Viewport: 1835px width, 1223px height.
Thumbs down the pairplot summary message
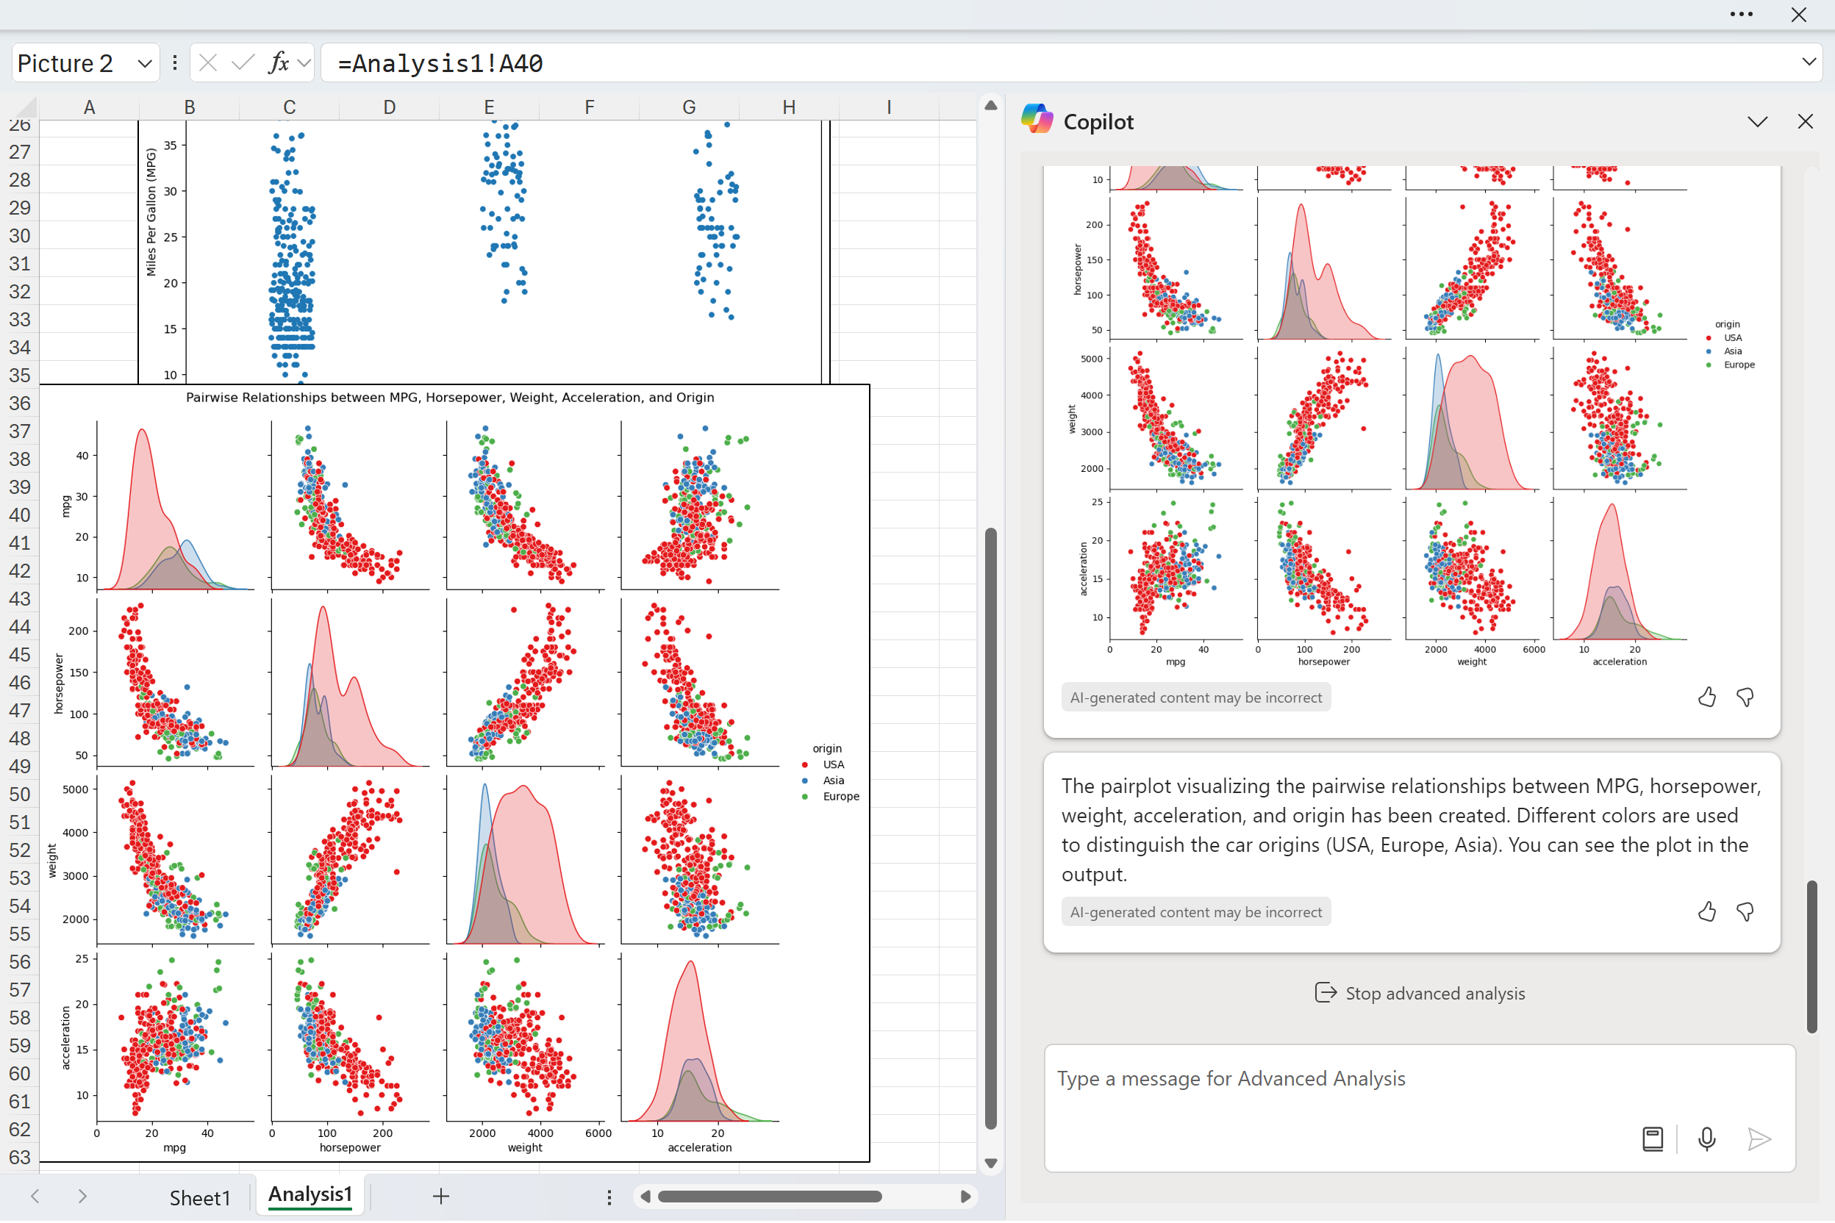pyautogui.click(x=1745, y=912)
